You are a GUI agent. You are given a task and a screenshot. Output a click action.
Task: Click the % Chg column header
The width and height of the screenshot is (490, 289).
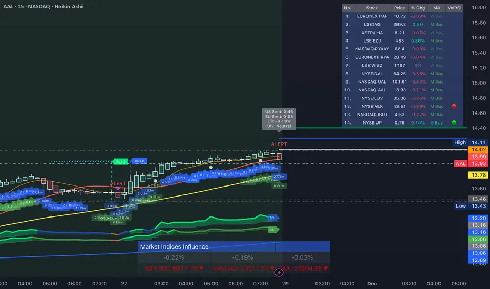pyautogui.click(x=418, y=8)
